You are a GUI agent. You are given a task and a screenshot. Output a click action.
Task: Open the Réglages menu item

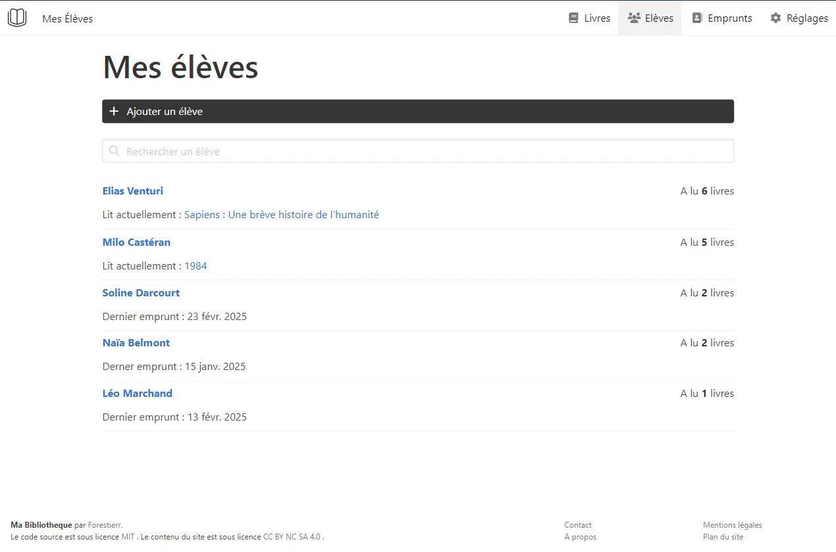point(799,18)
